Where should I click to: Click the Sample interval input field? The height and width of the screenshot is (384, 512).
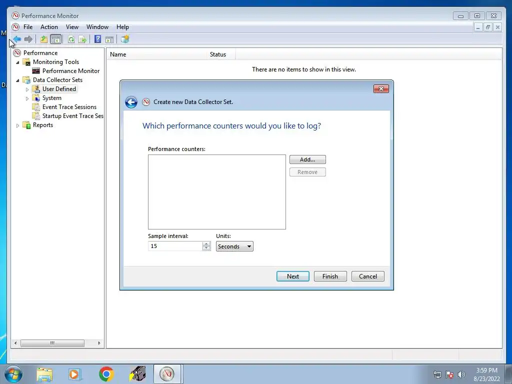(x=175, y=246)
